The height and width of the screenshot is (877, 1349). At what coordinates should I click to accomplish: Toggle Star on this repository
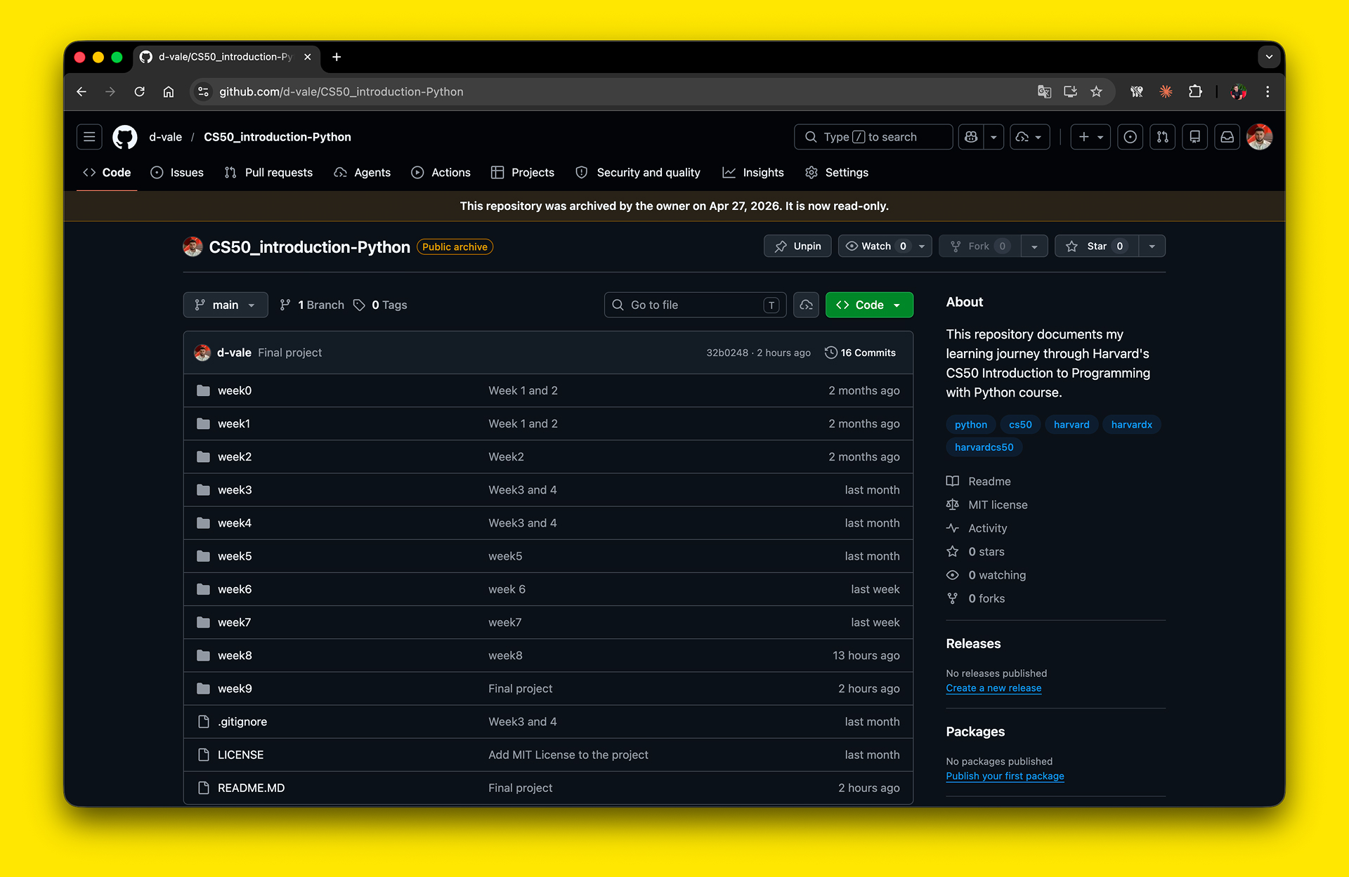1096,246
